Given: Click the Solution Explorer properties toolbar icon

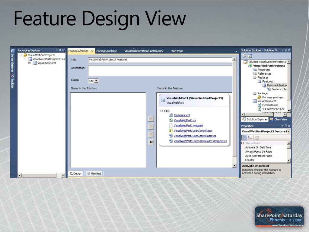Looking at the screenshot, I should point(244,56).
